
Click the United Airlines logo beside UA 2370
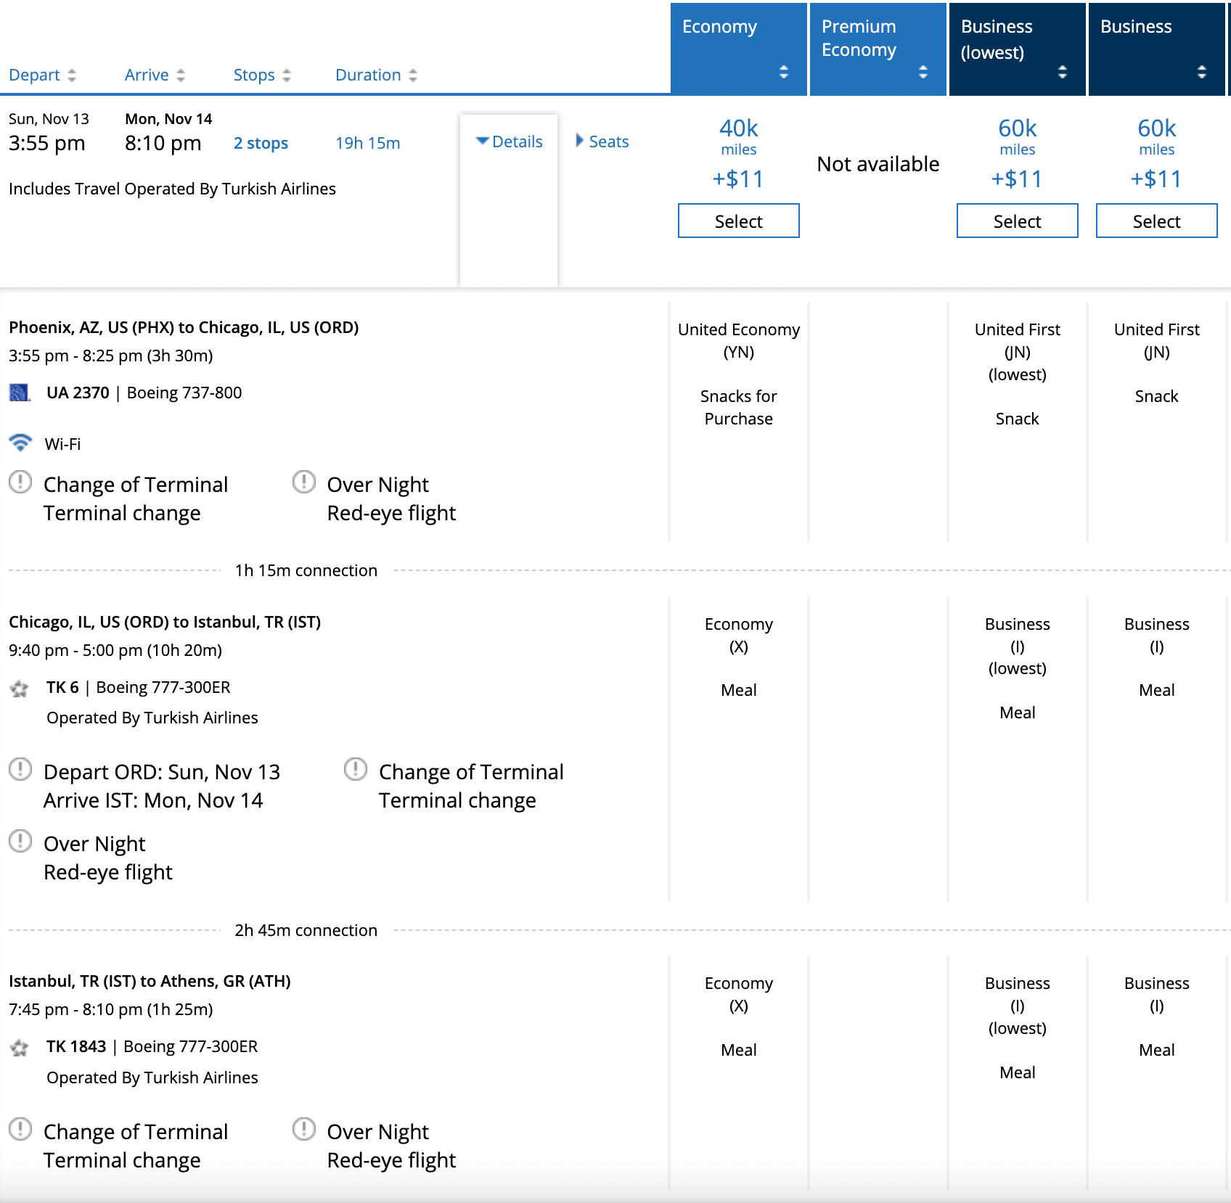point(20,393)
